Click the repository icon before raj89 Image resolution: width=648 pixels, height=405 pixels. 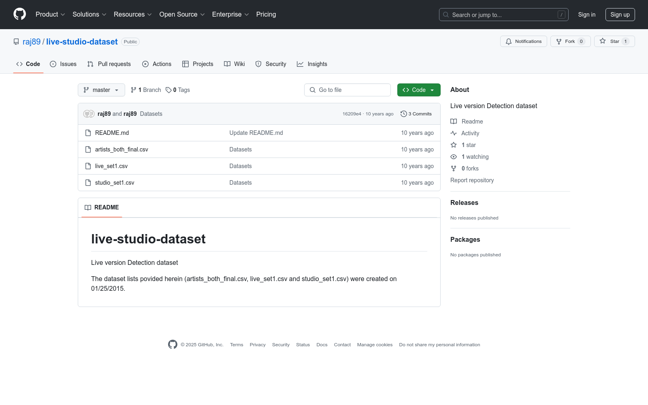click(16, 42)
